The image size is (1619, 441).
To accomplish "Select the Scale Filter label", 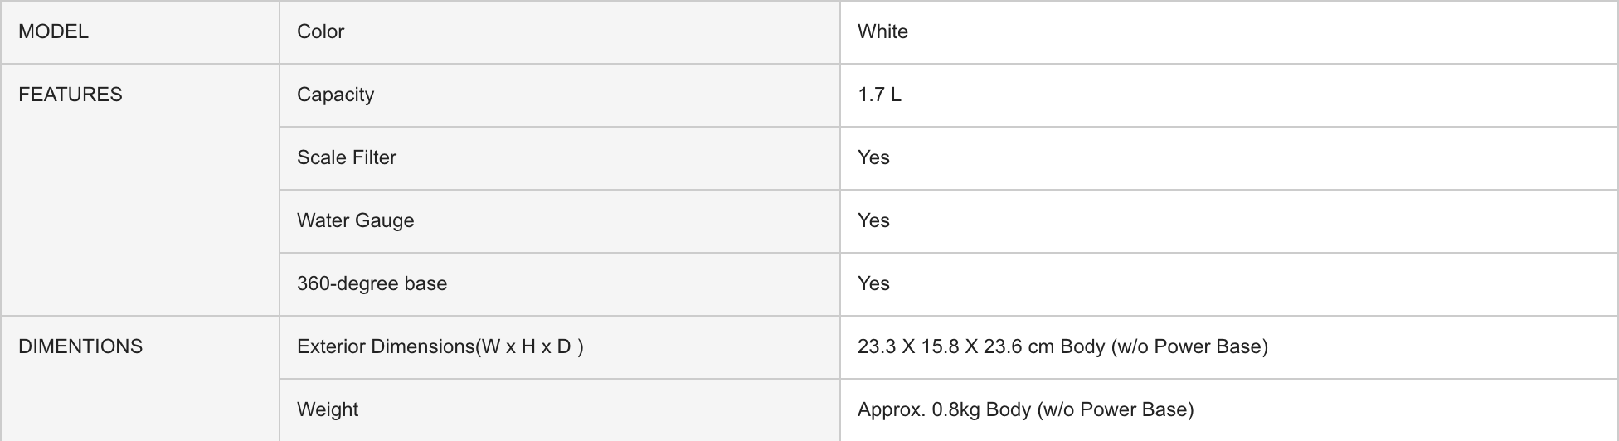I will click(x=347, y=157).
